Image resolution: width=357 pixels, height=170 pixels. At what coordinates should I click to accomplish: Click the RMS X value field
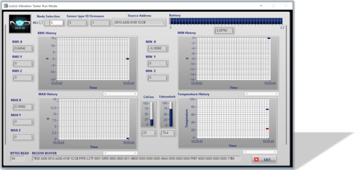[x=23, y=48]
